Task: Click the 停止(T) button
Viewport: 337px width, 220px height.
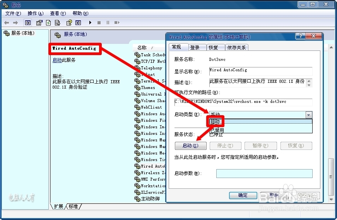Action: tap(225, 146)
